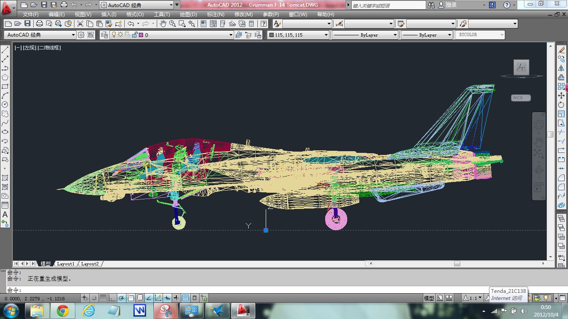The width and height of the screenshot is (568, 319).
Task: Open the ByLayer linetype dropdown
Action: click(365, 35)
